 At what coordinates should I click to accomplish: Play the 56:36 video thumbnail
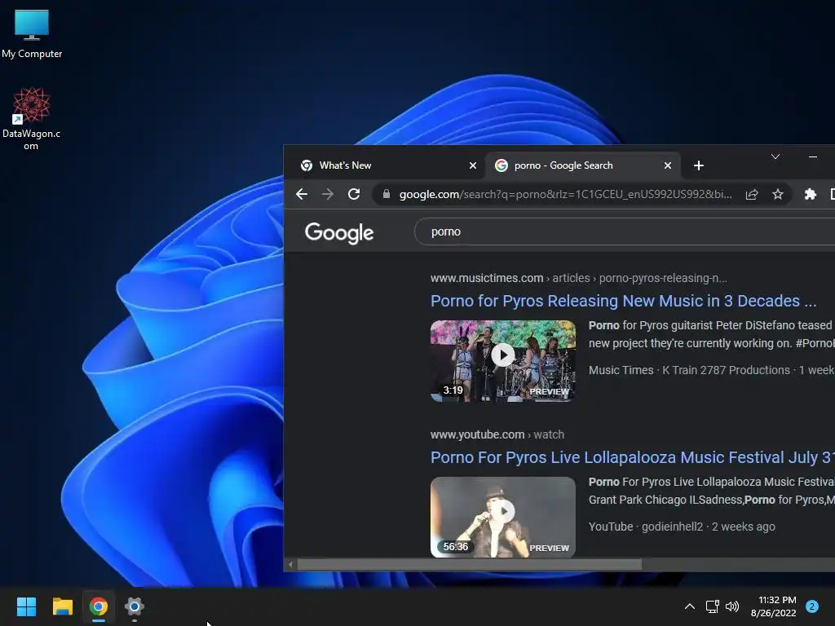tap(502, 517)
